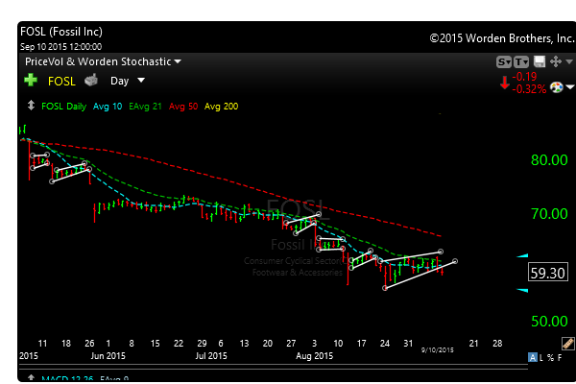
Task: Click the color palette icon
Action: point(557,87)
